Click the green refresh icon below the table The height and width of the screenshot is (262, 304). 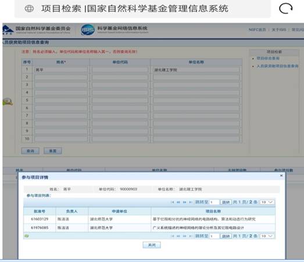27,236
